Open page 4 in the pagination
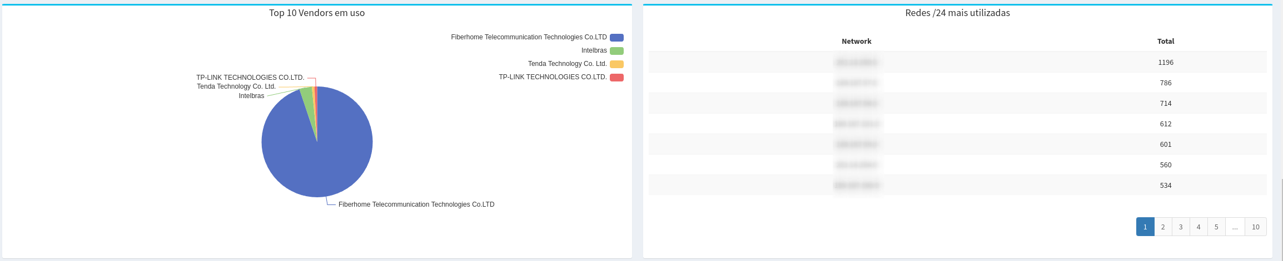Viewport: 1283px width, 261px height. tap(1199, 227)
